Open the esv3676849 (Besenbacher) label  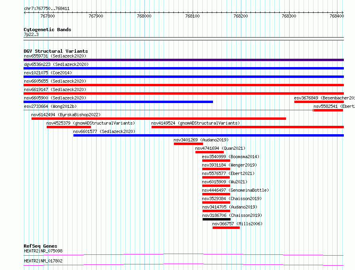pos(324,98)
